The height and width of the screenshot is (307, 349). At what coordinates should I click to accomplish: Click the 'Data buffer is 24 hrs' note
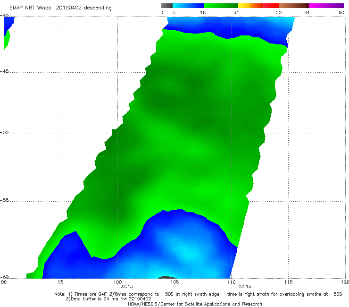[x=108, y=299]
